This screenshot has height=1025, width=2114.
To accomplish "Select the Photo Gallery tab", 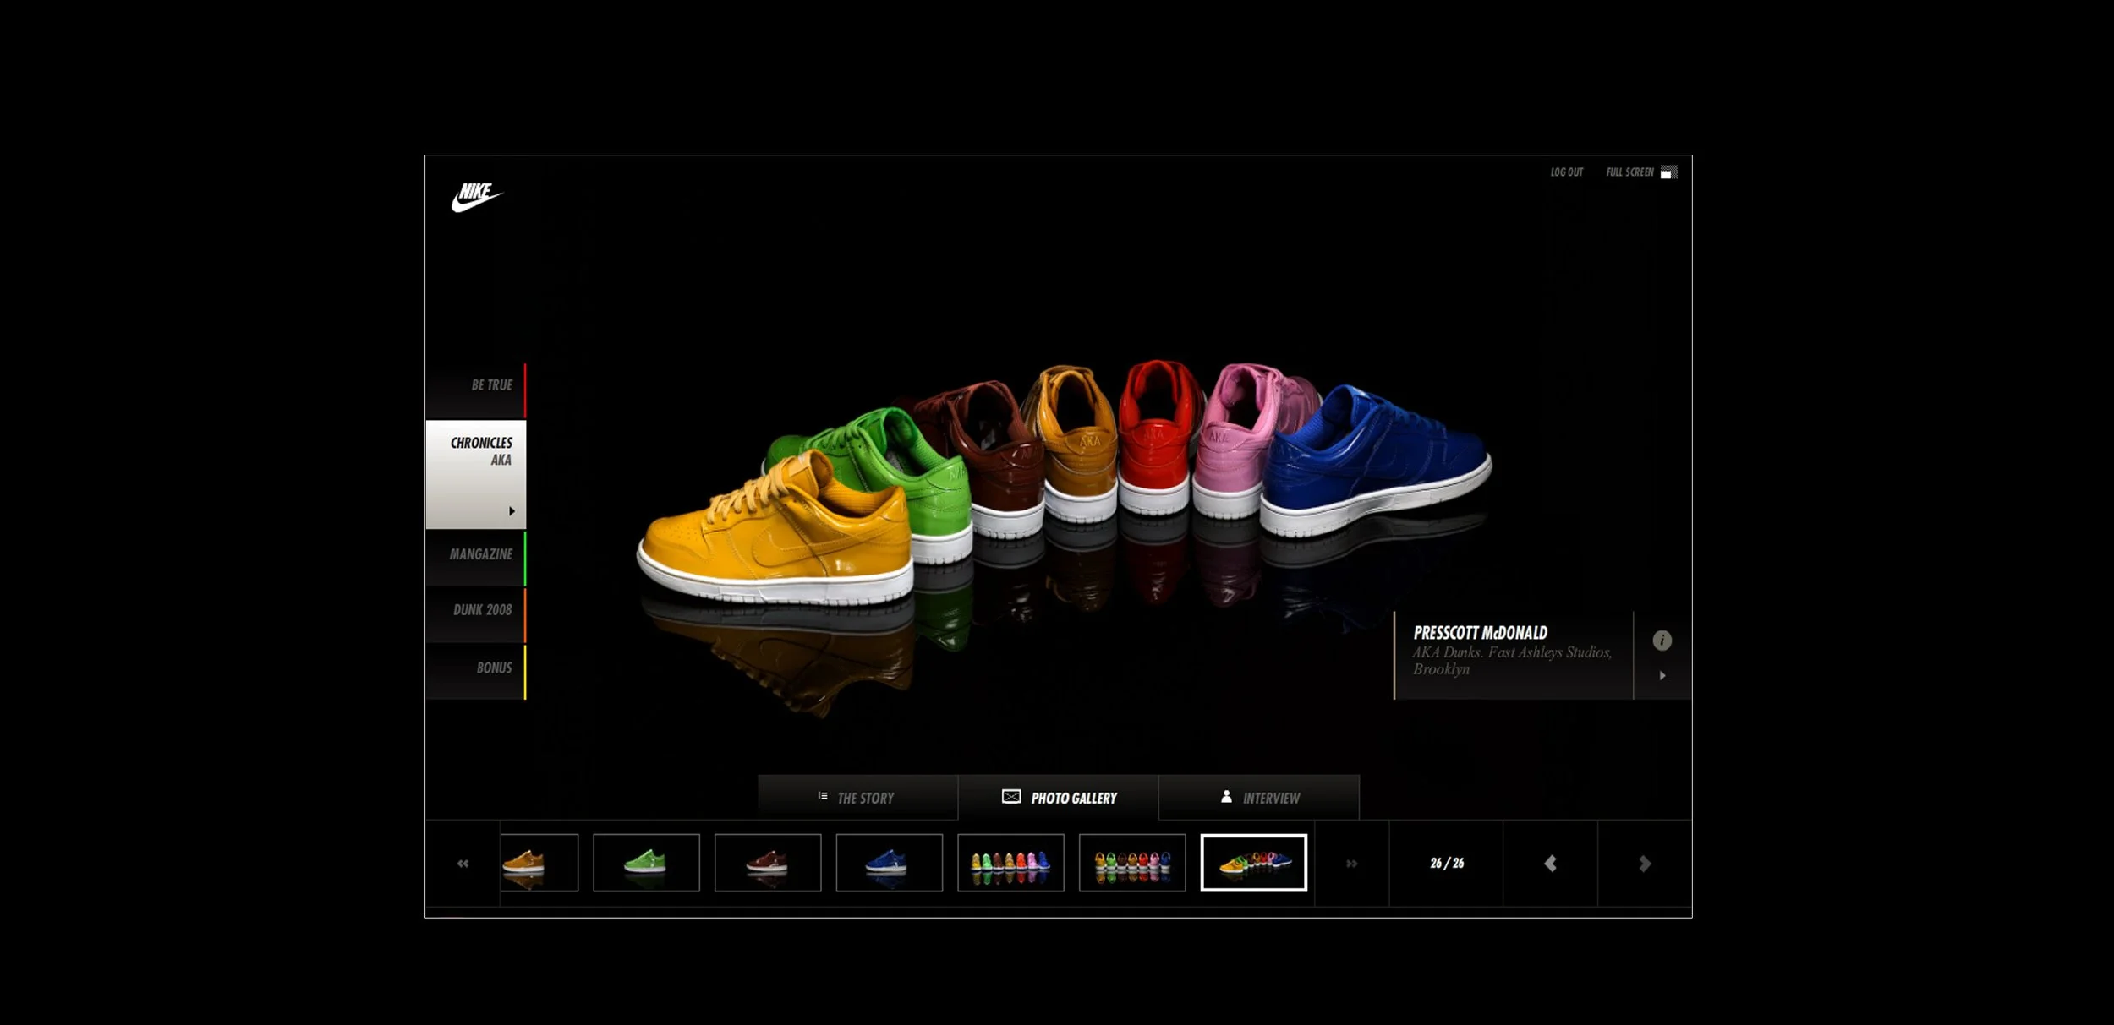I will tap(1059, 798).
